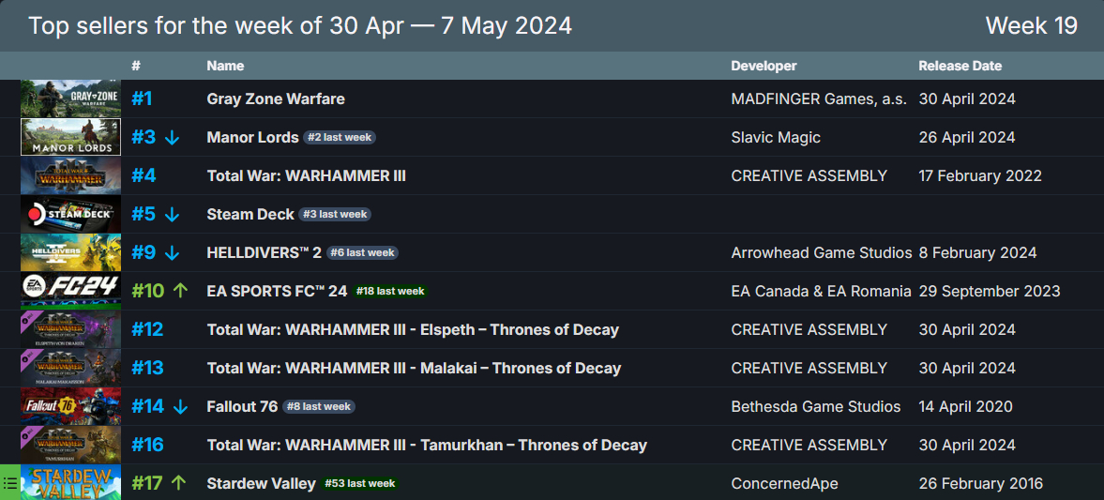Click developer MADFINGER Games, a.s.
Screen dimensions: 1104x500
pyautogui.click(x=819, y=98)
